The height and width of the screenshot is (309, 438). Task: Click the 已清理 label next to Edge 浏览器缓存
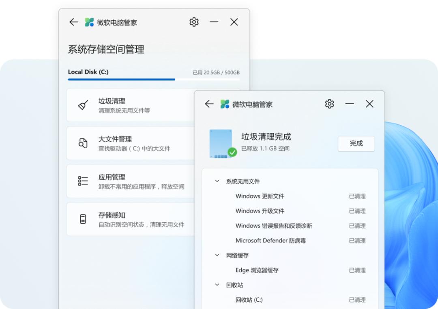[x=357, y=270]
